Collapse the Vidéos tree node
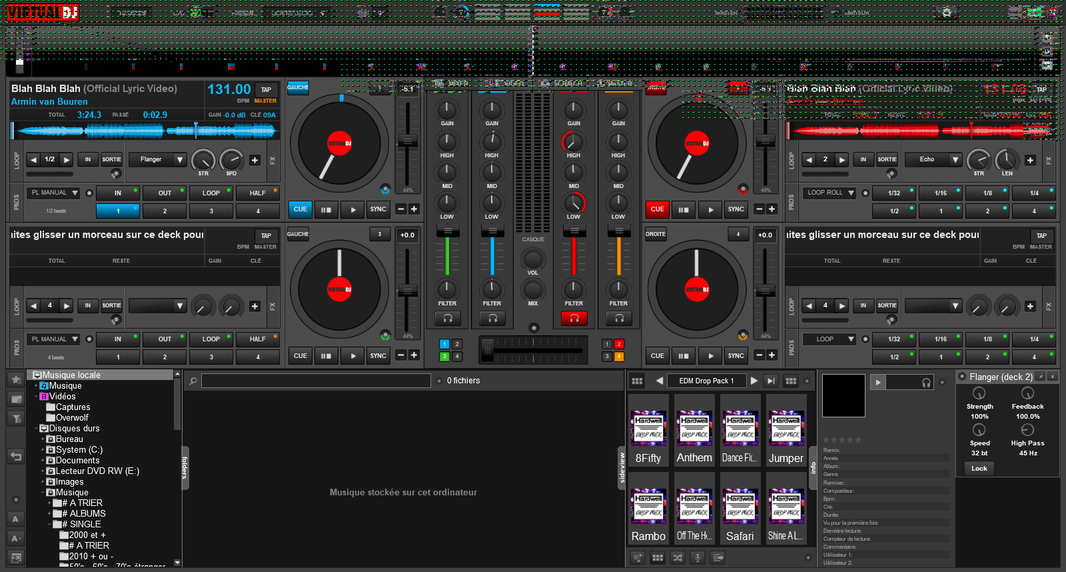This screenshot has width=1066, height=572. click(36, 396)
